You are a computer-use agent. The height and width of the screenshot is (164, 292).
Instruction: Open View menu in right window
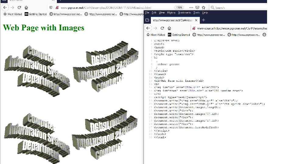click(x=162, y=13)
